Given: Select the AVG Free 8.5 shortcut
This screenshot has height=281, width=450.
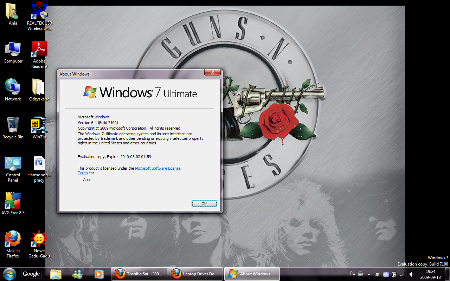Looking at the screenshot, I should pos(13,204).
